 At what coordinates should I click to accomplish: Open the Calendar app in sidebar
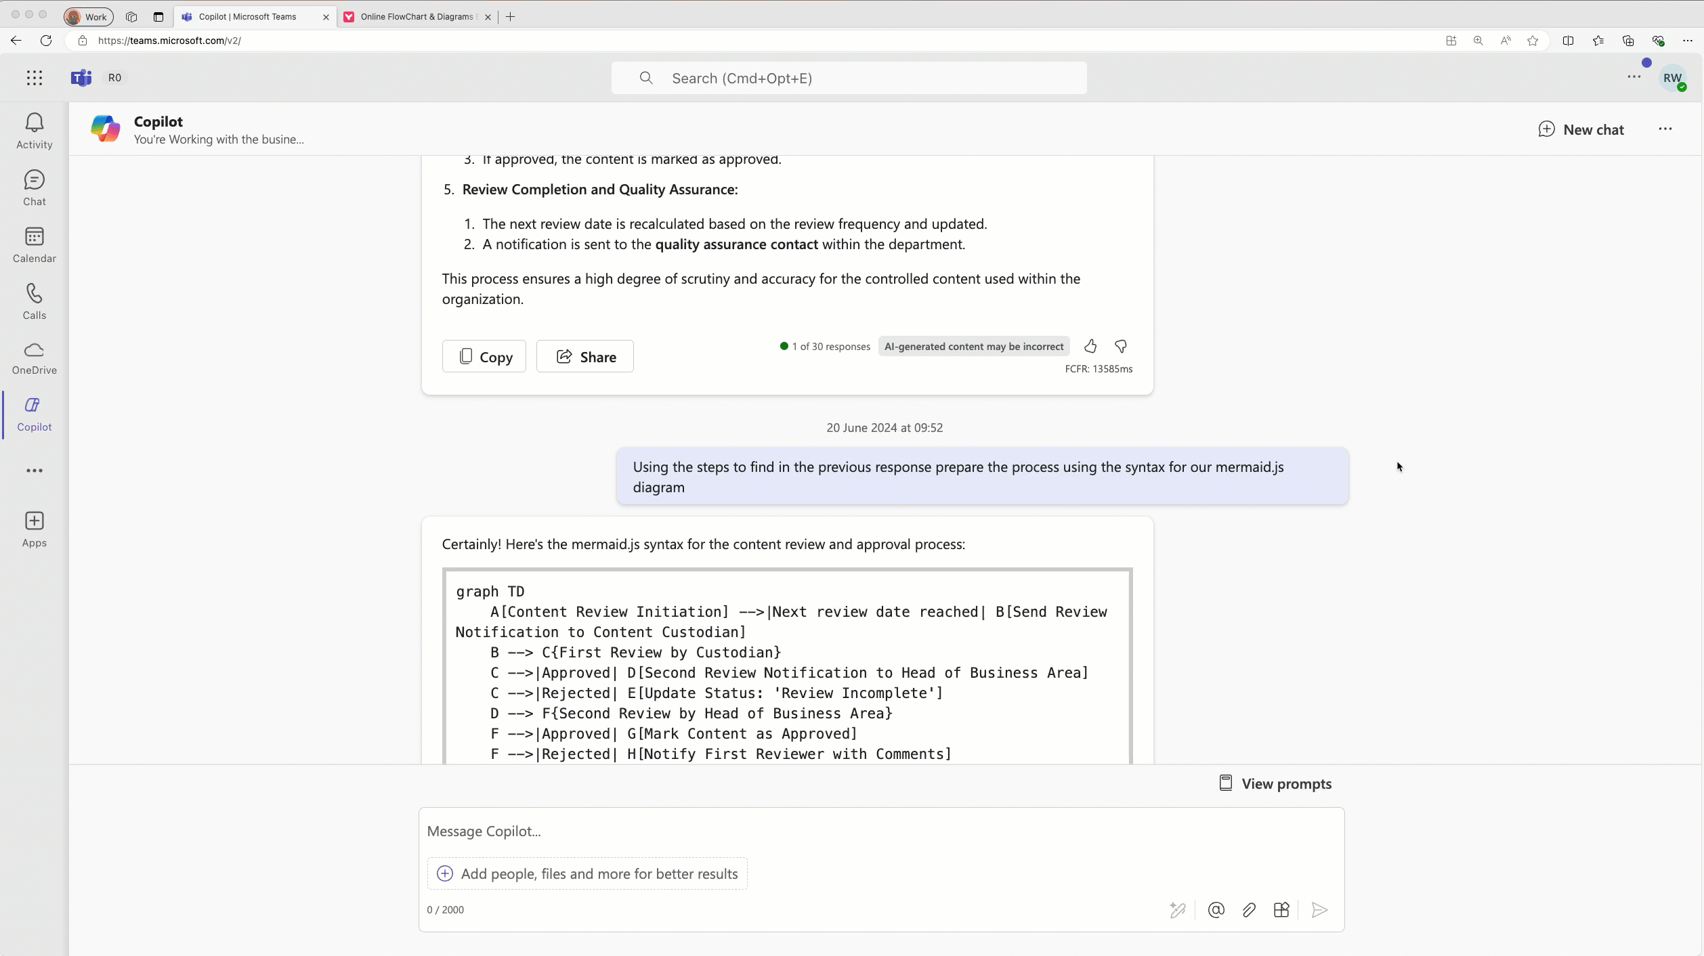pos(34,245)
